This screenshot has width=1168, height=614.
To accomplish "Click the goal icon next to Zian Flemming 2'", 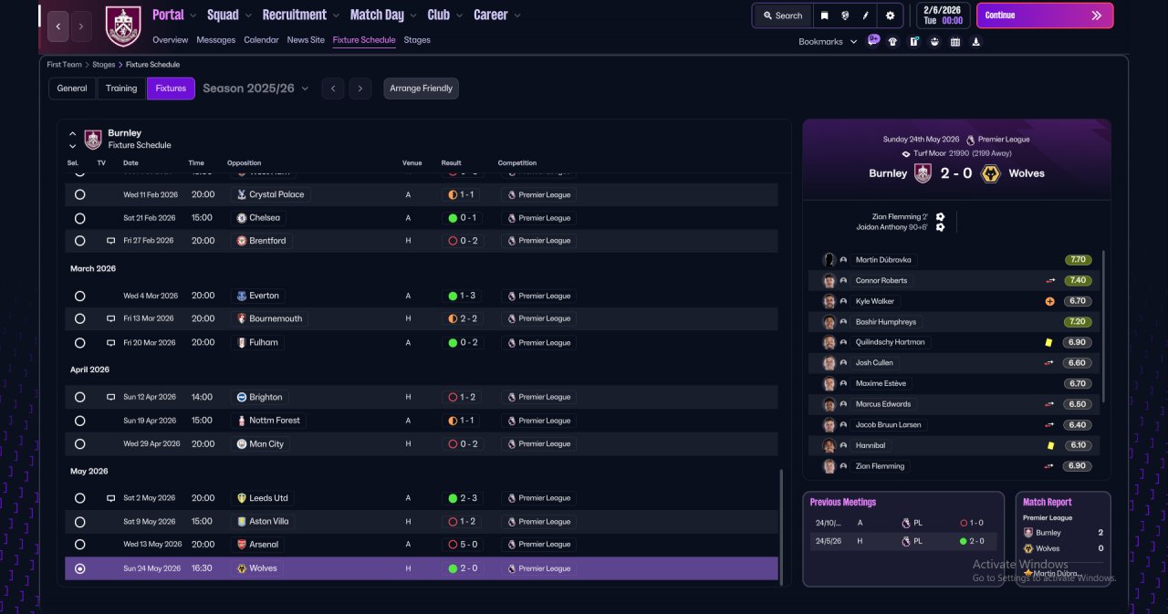I will point(940,217).
